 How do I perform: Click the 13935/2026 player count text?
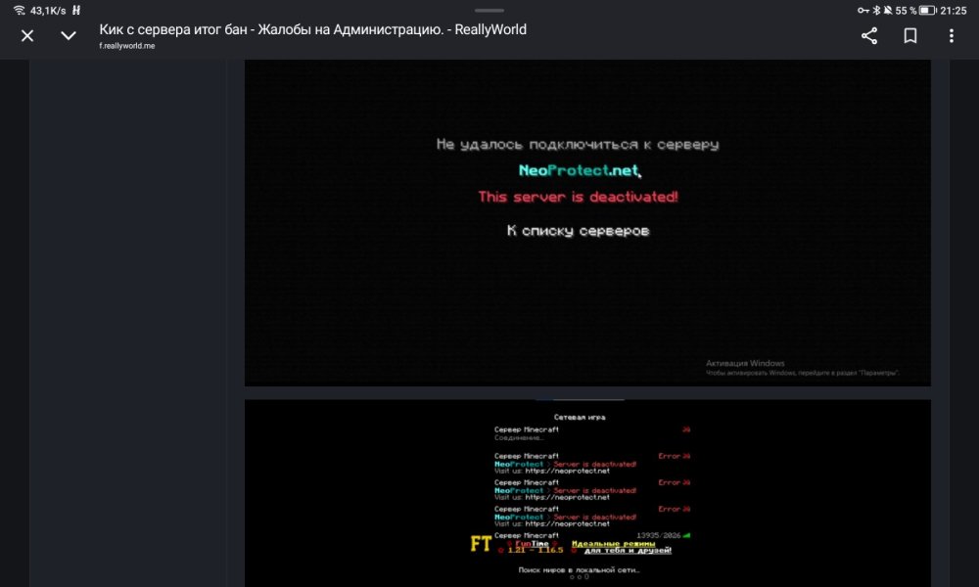pos(659,535)
